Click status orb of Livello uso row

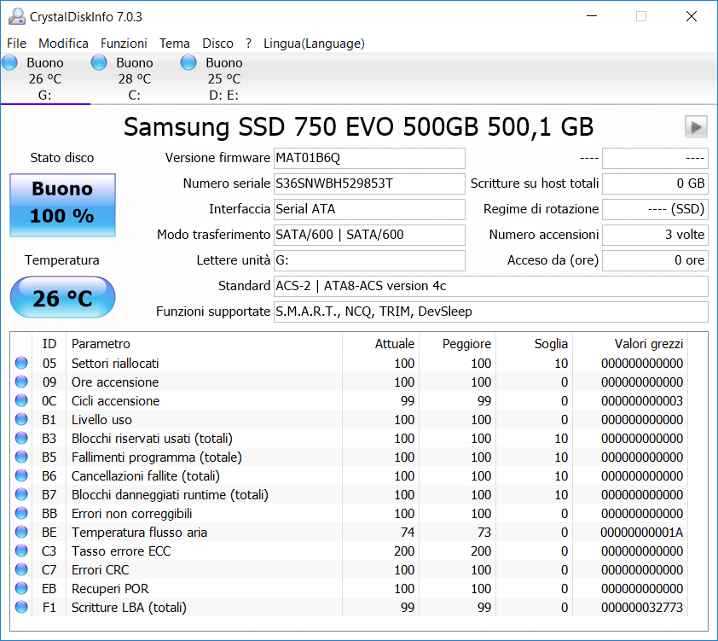[21, 420]
